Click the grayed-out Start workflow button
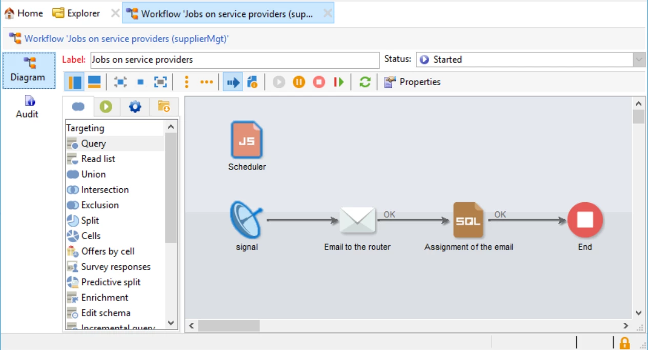648x350 pixels. [279, 82]
